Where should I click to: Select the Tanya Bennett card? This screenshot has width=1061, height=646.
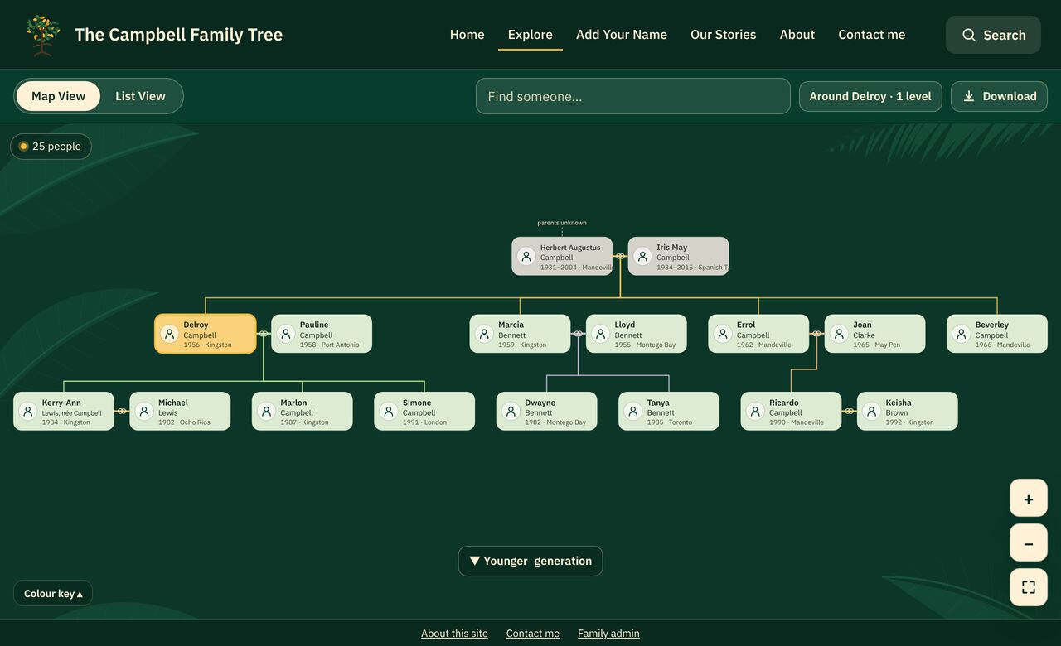pyautogui.click(x=669, y=411)
